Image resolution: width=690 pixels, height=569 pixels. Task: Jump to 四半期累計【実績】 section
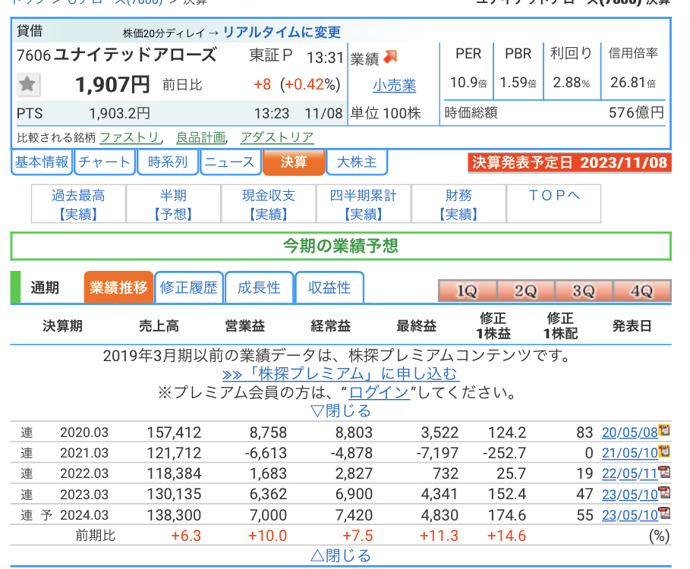tap(364, 205)
